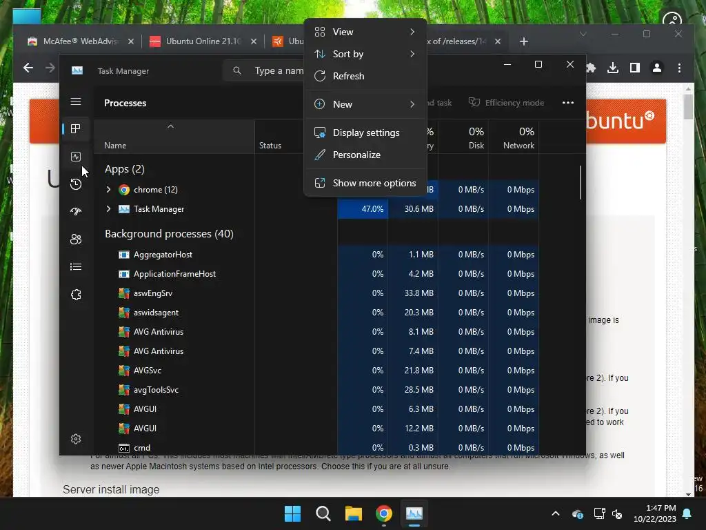This screenshot has height=530, width=706.
Task: Select the Processes page icon in sidebar
Action: [76, 129]
